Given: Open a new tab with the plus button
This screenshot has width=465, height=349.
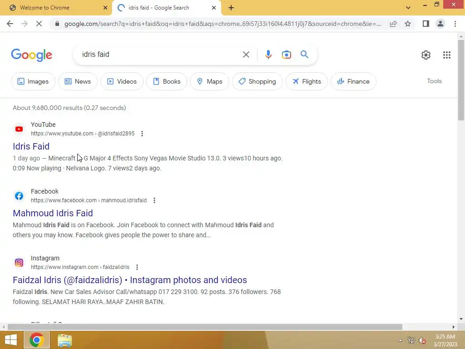Looking at the screenshot, I should click(231, 8).
